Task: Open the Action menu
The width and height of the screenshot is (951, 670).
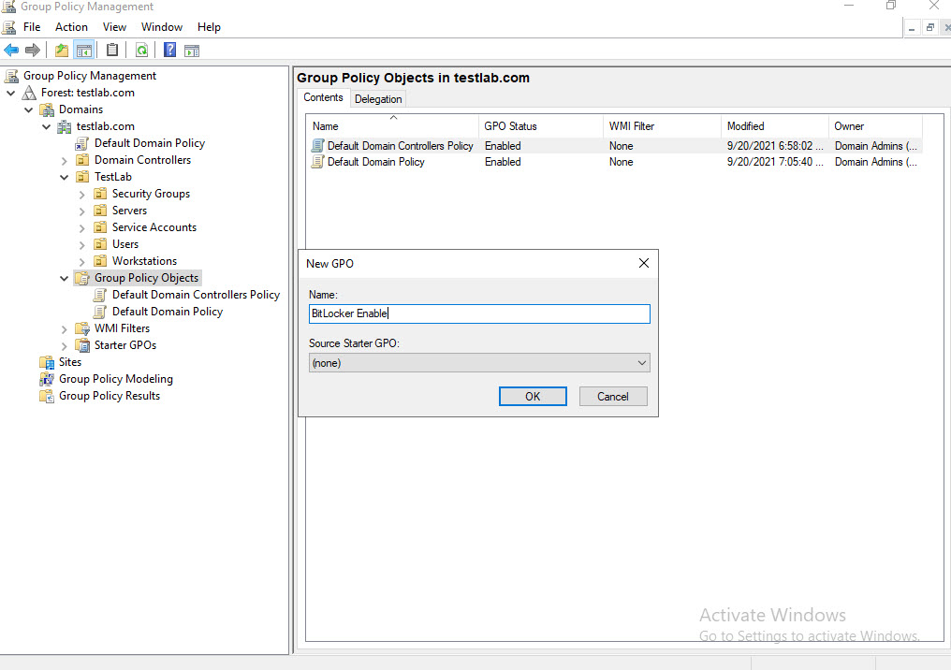Action: tap(71, 27)
